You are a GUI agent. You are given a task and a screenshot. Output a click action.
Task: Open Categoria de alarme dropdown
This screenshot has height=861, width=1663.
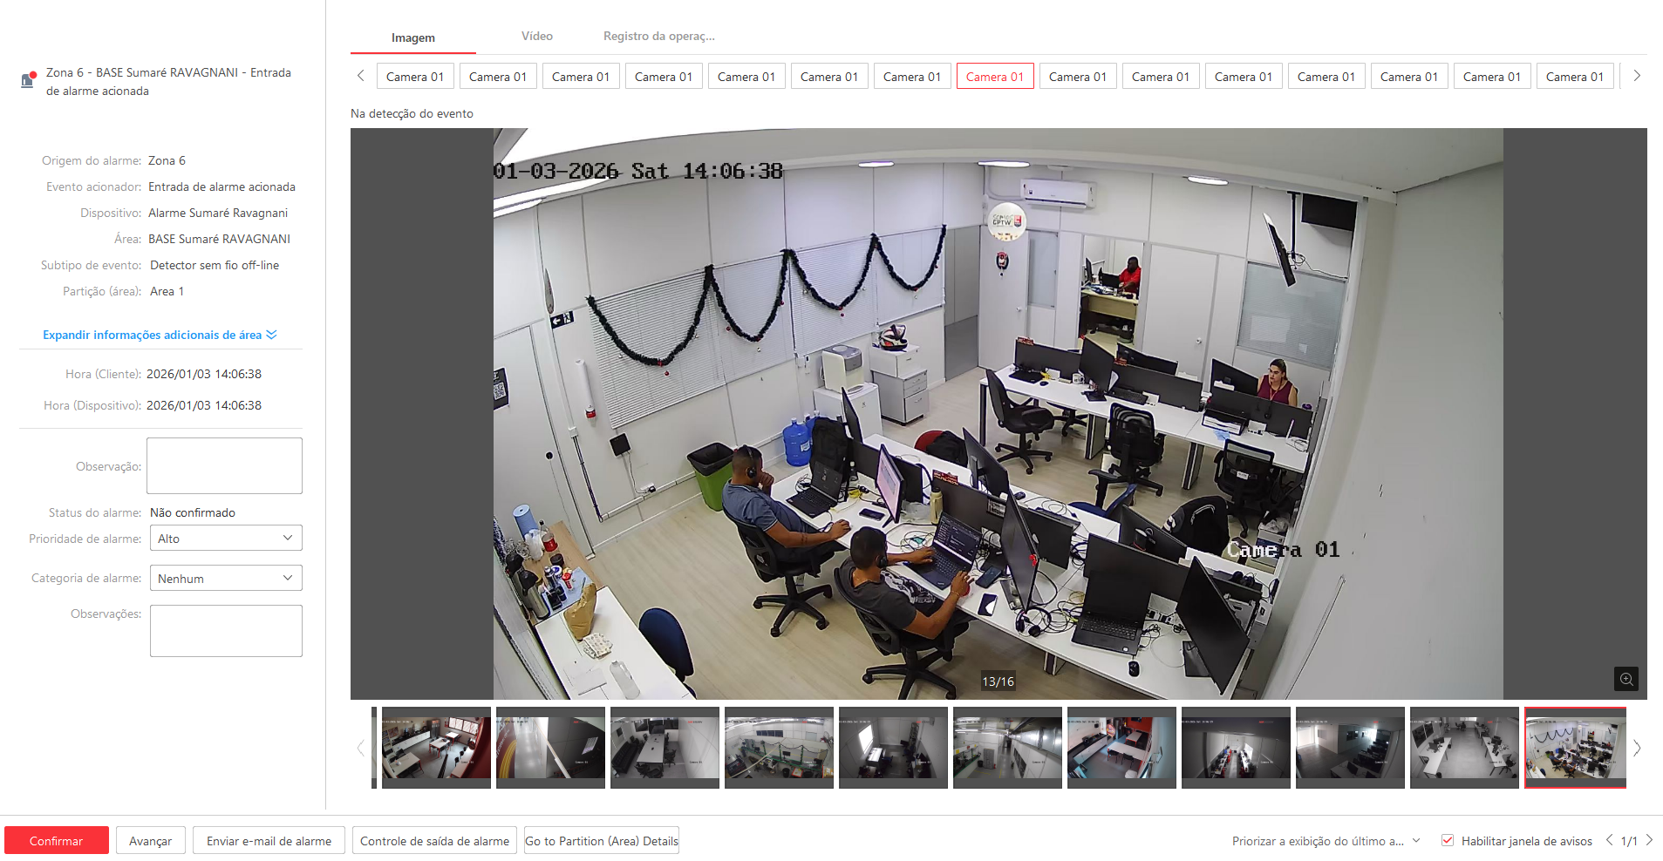tap(226, 578)
